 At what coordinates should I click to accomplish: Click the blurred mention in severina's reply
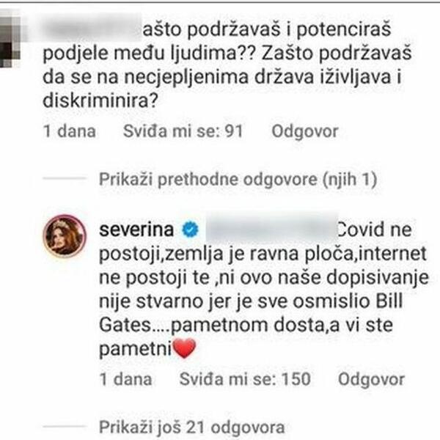tap(272, 227)
